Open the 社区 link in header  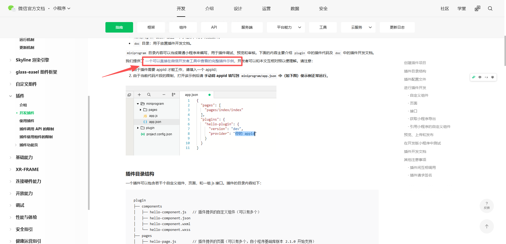445,8
